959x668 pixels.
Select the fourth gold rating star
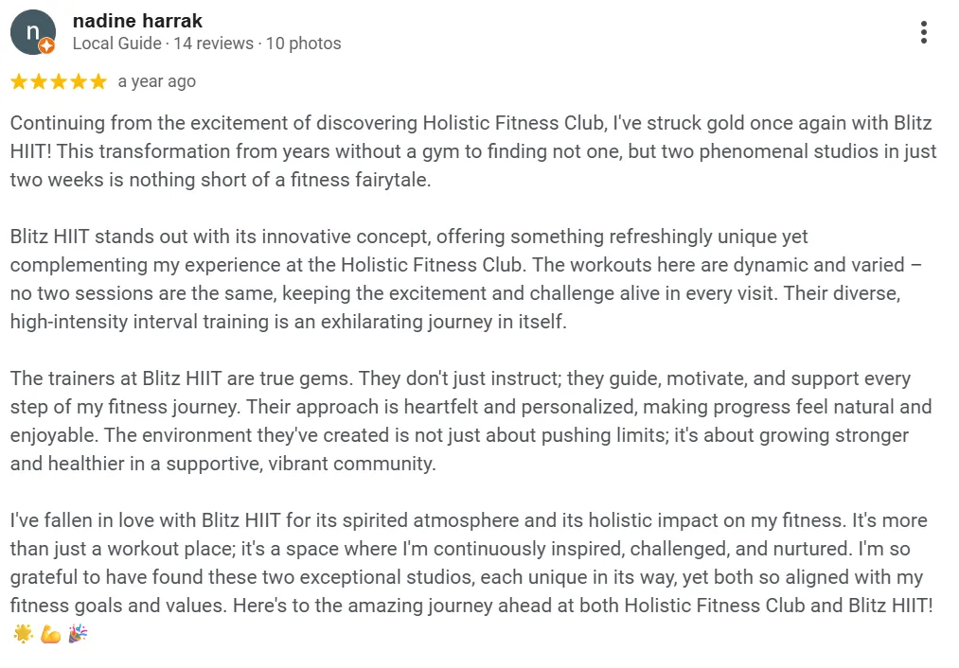pyautogui.click(x=79, y=81)
